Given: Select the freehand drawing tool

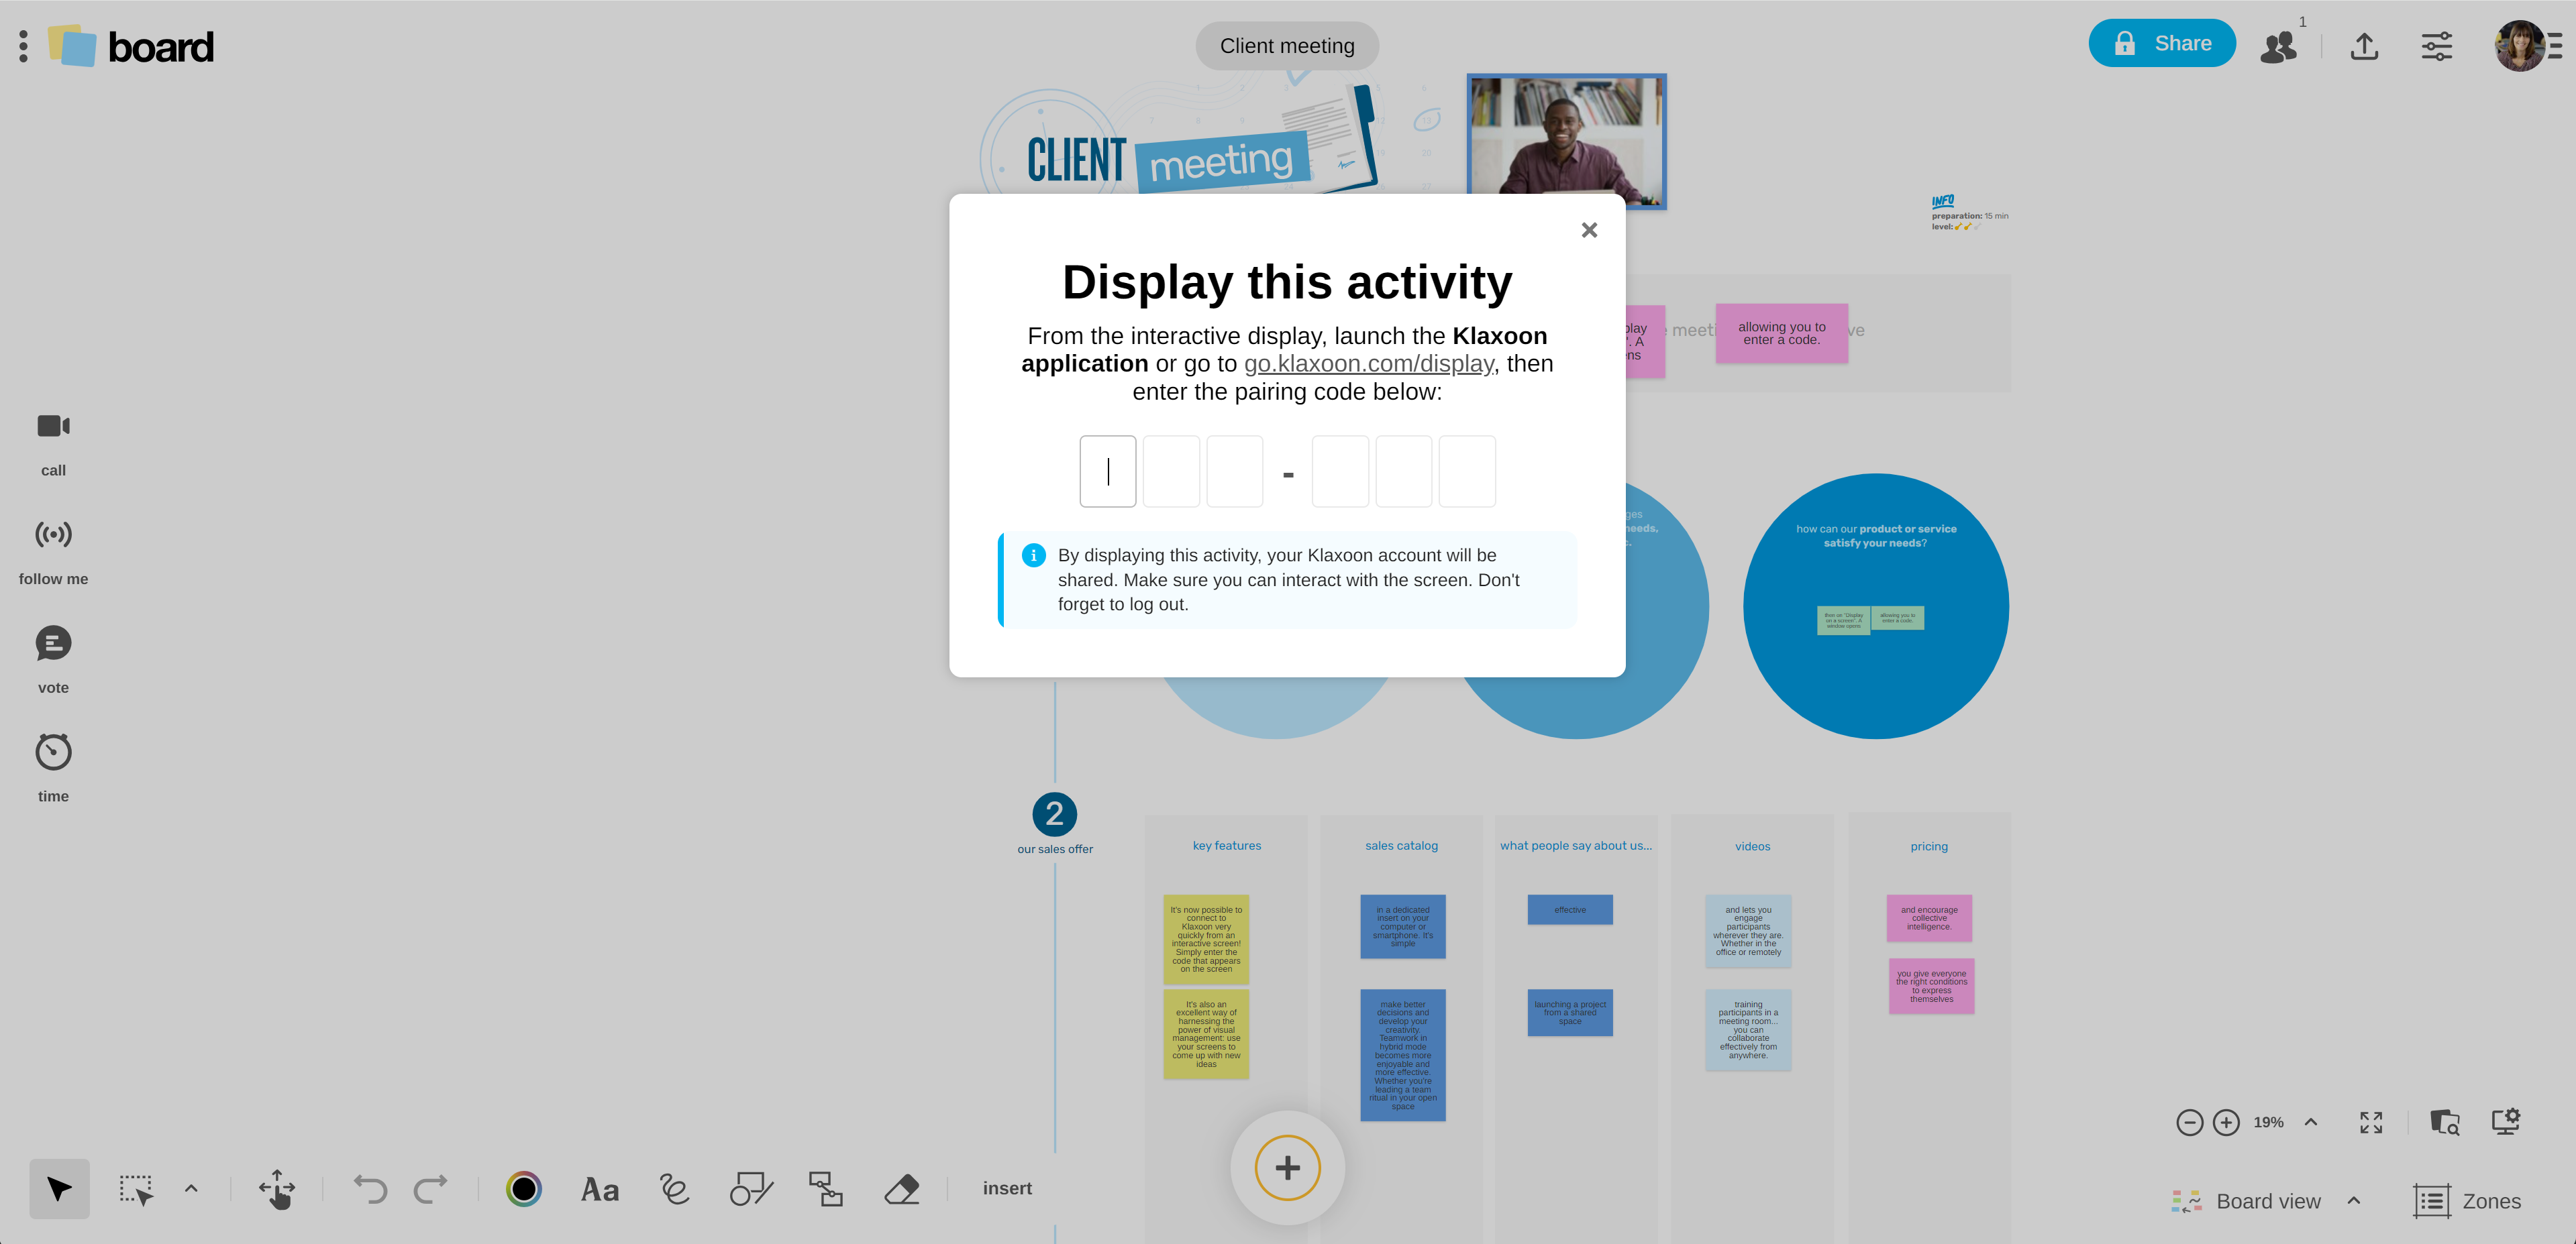Looking at the screenshot, I should [x=675, y=1189].
